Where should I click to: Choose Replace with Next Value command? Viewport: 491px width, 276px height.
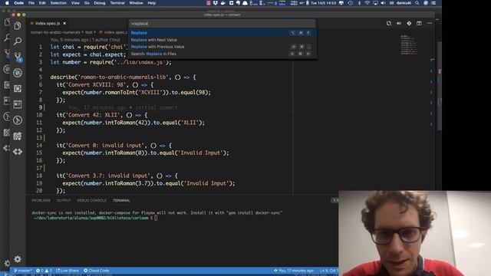(x=222, y=40)
